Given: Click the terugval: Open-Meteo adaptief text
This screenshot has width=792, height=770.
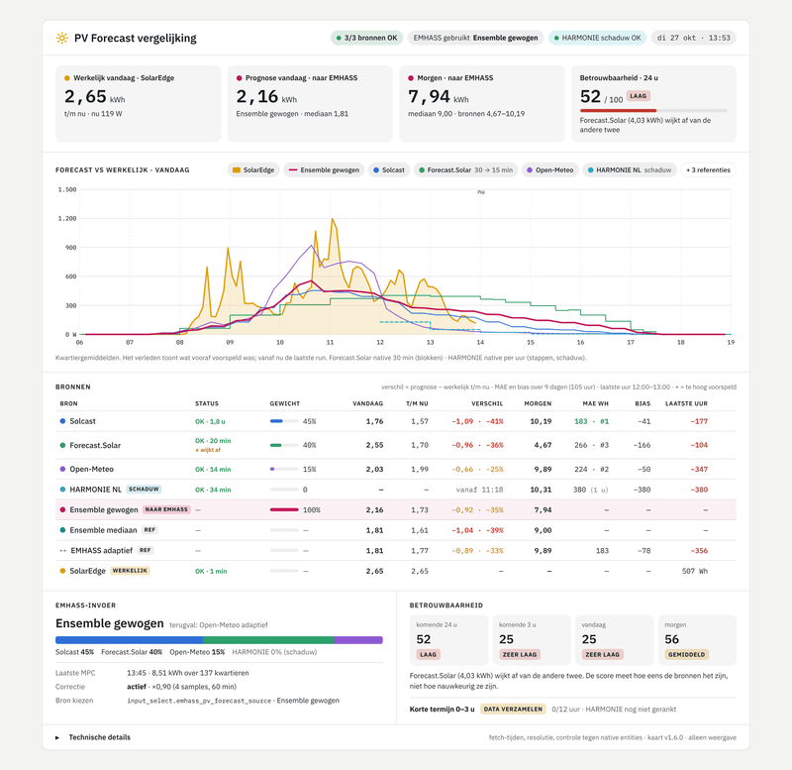Looking at the screenshot, I should click(x=218, y=625).
